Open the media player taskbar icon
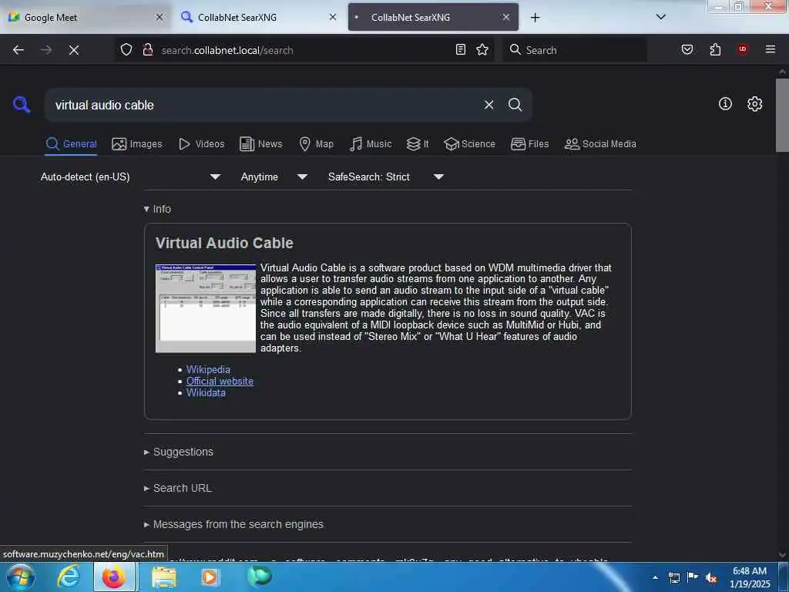Image resolution: width=789 pixels, height=592 pixels. pos(210,577)
